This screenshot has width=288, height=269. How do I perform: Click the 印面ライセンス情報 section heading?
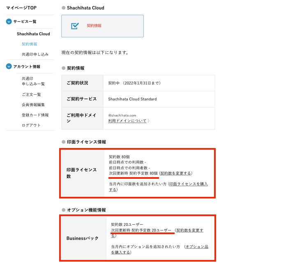(x=87, y=142)
